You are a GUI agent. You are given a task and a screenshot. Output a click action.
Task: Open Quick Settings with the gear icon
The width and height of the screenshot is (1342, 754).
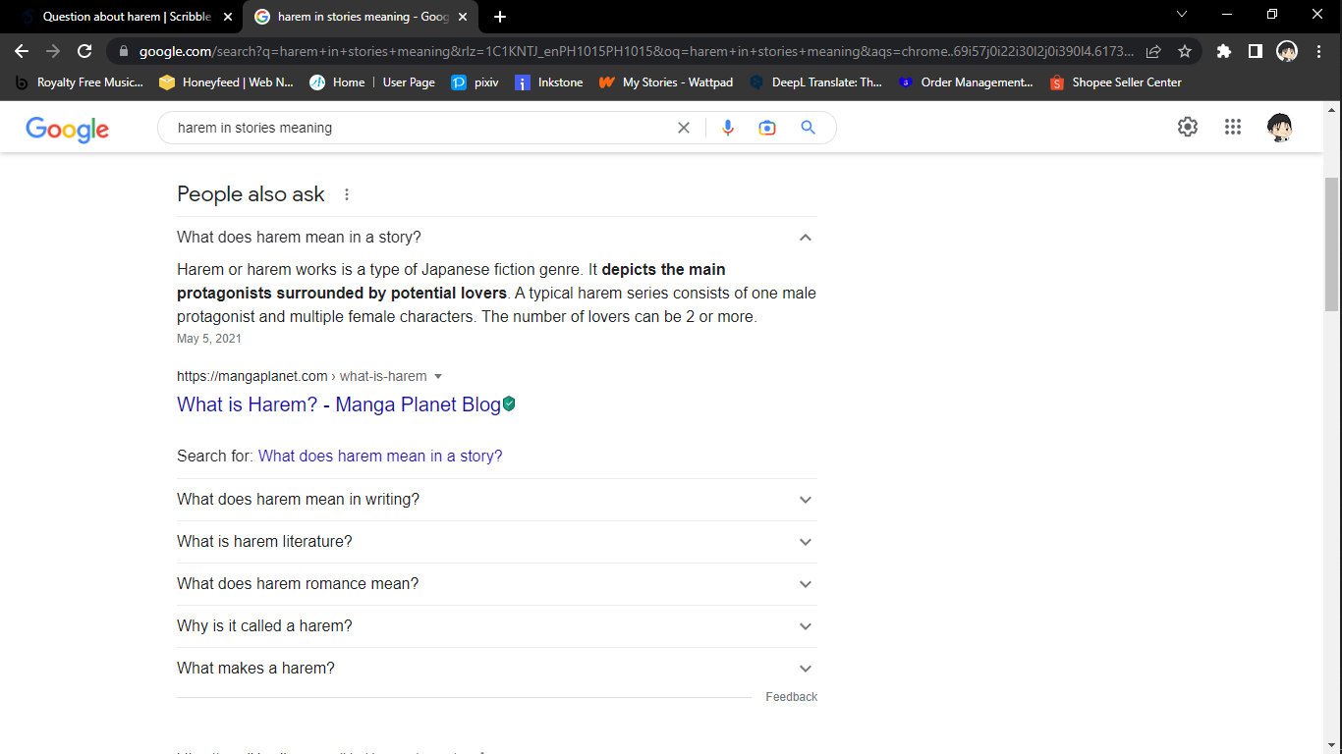click(1187, 127)
